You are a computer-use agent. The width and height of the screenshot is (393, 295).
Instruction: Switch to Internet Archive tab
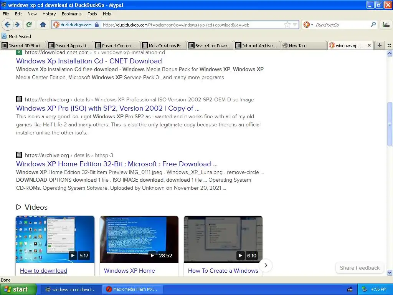point(257,45)
